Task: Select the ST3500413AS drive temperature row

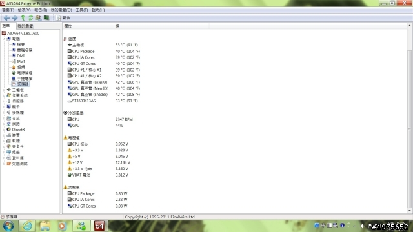Action: [x=103, y=101]
